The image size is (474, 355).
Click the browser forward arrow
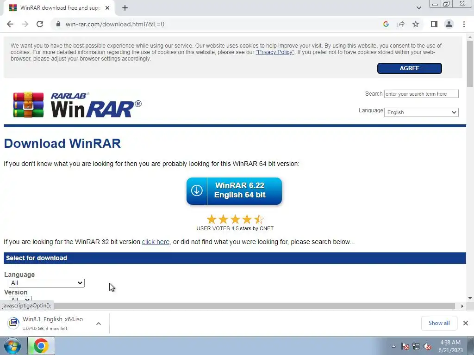[x=25, y=24]
